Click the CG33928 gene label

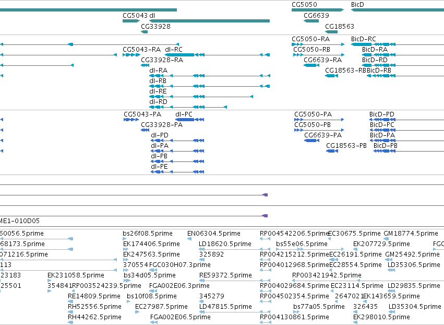156,26
